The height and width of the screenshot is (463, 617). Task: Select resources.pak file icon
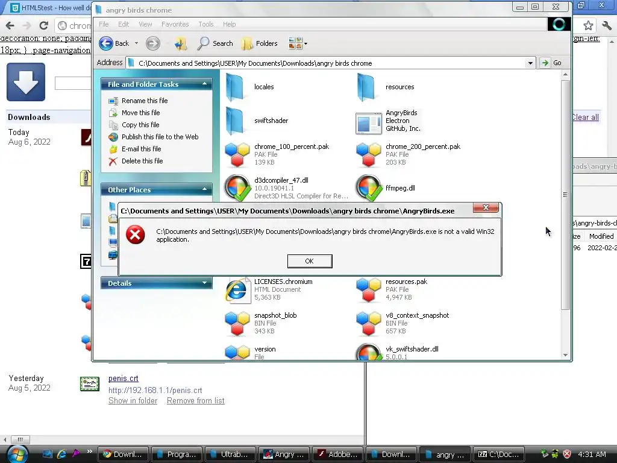coord(368,290)
